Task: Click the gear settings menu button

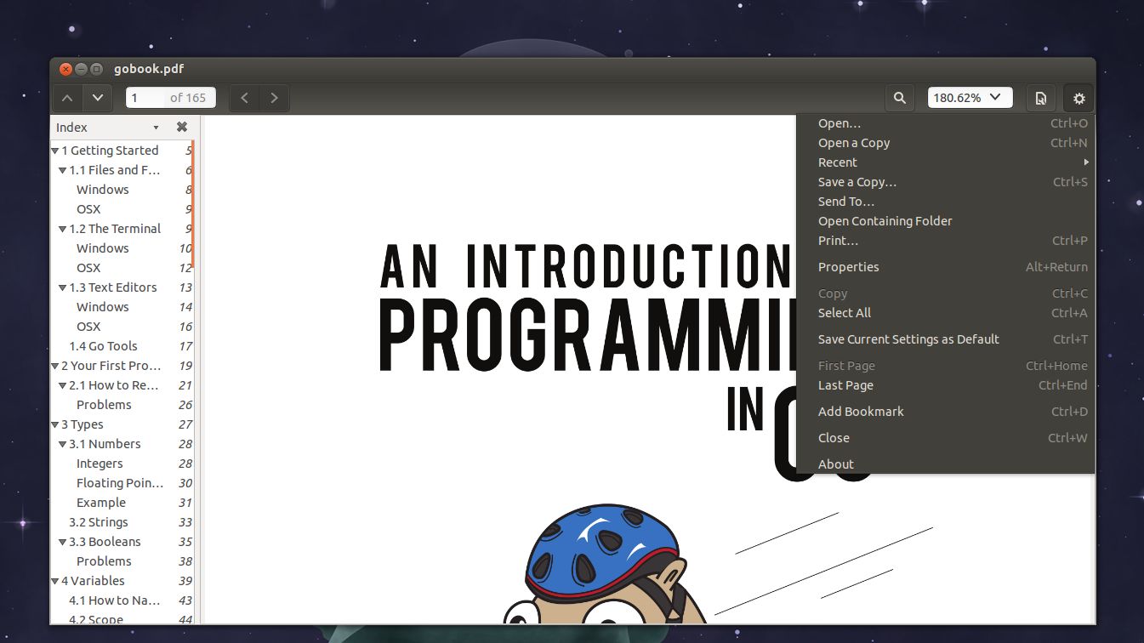Action: point(1079,98)
